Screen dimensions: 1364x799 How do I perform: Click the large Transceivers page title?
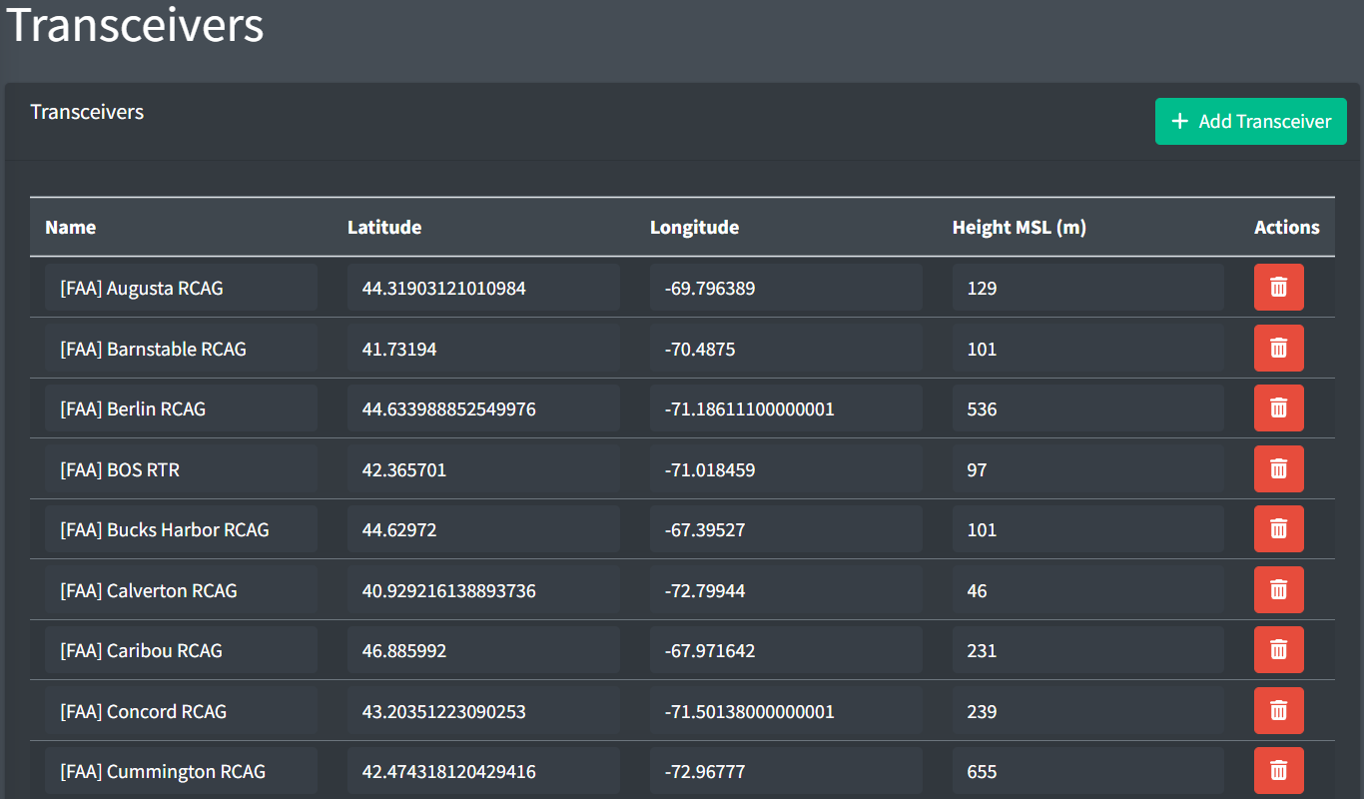pyautogui.click(x=136, y=24)
